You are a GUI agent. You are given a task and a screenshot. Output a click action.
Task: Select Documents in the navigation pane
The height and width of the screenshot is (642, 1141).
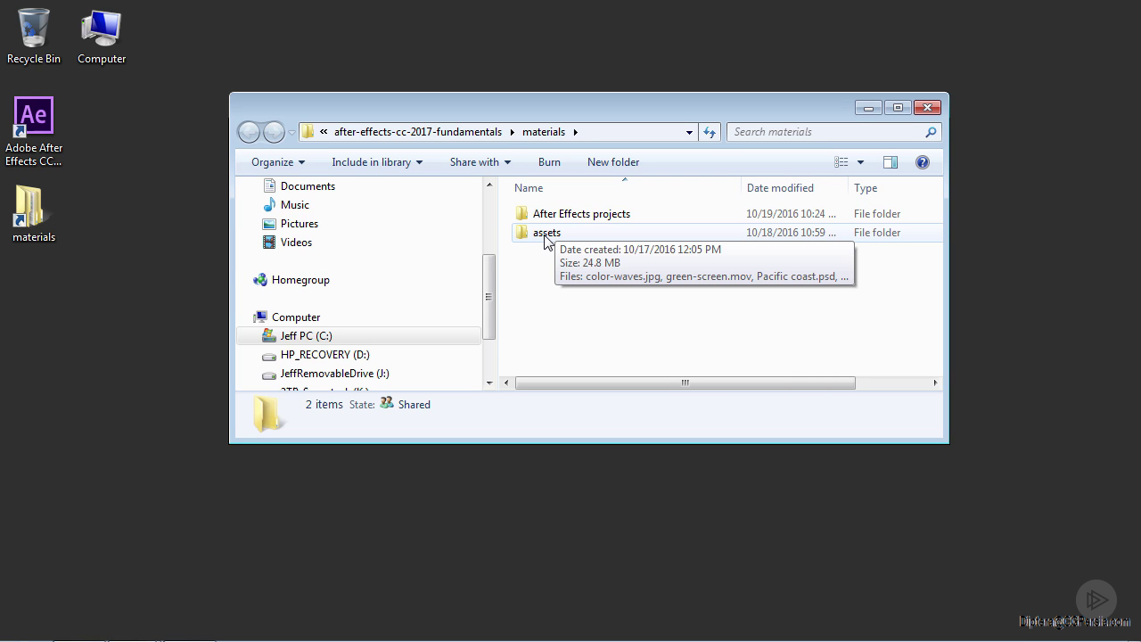pos(308,186)
